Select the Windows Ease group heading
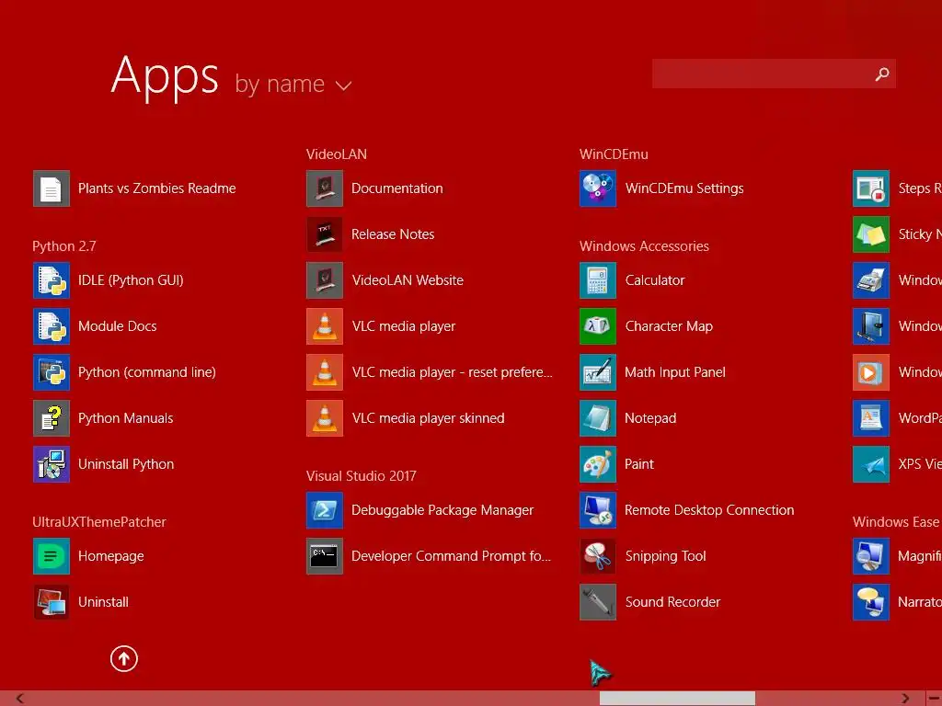Viewport: 942px width, 706px height. [897, 522]
